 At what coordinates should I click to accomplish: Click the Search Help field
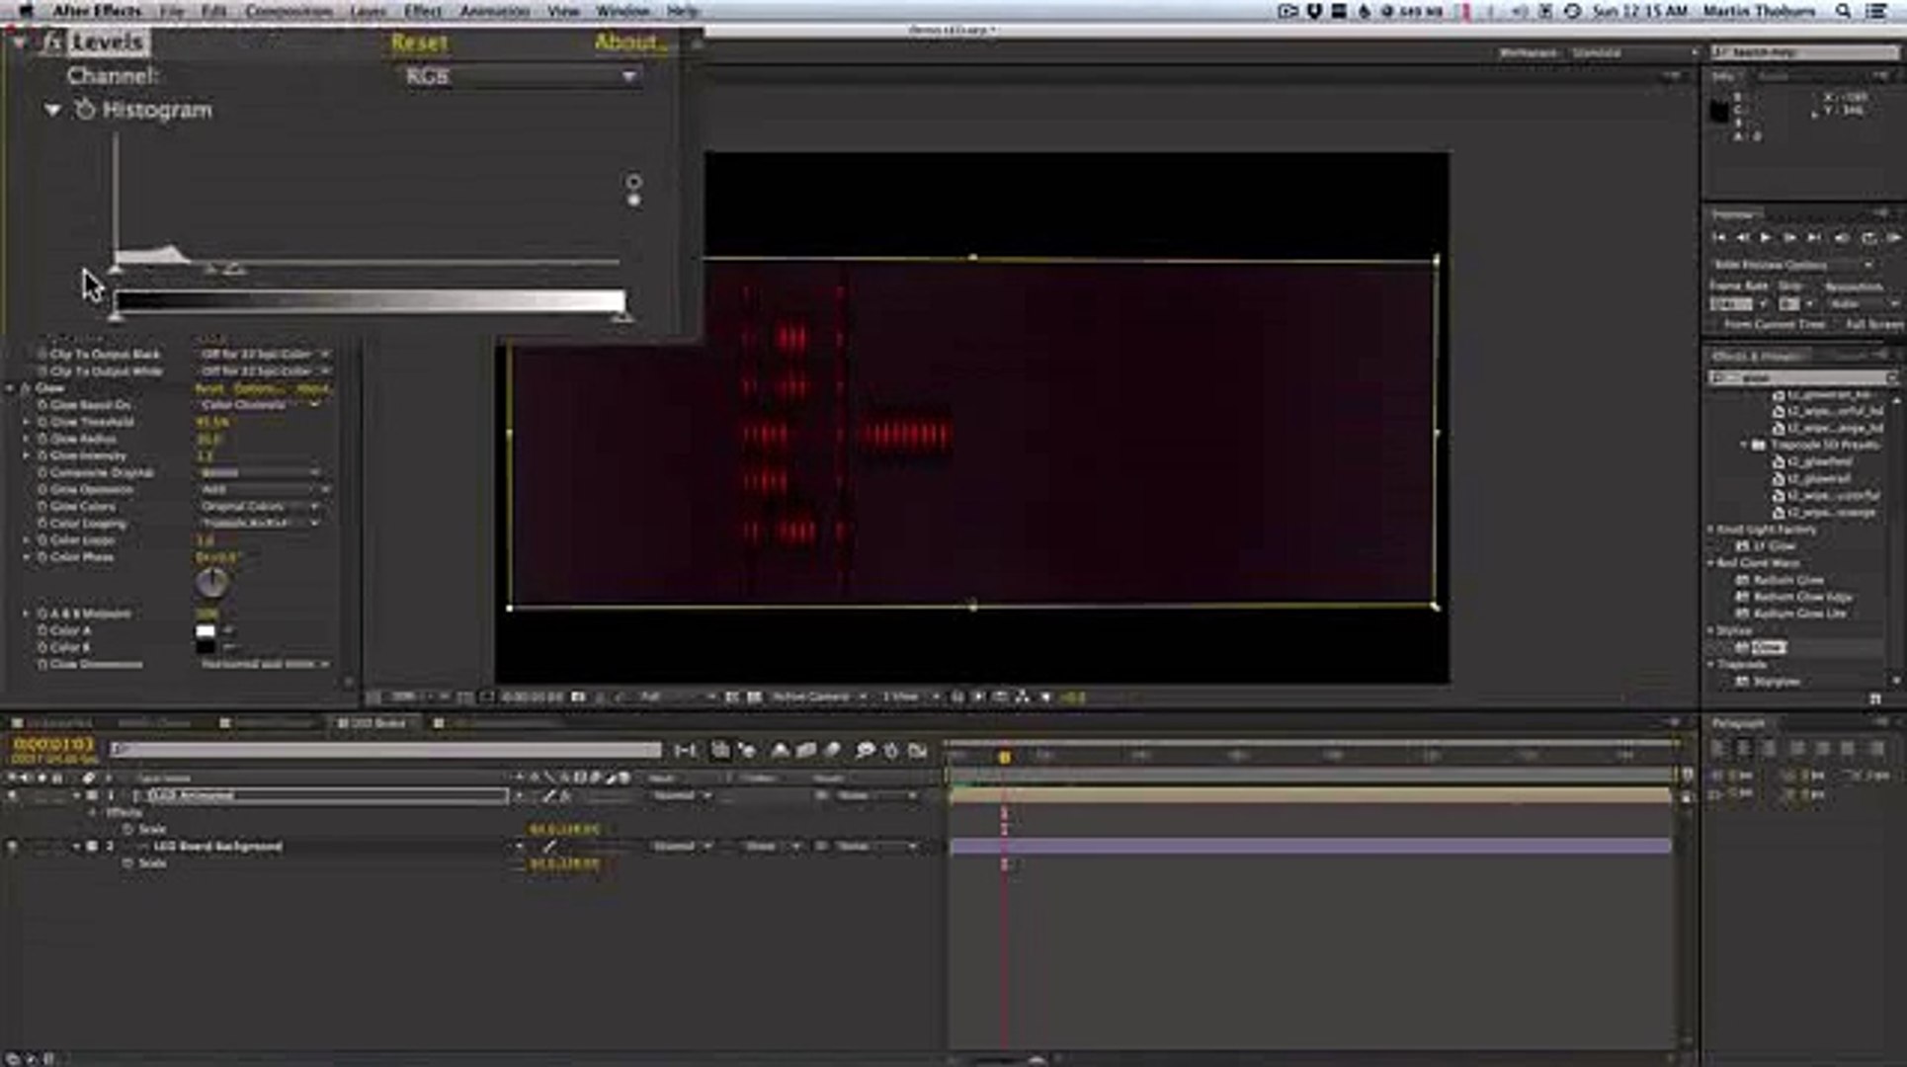tap(1804, 51)
